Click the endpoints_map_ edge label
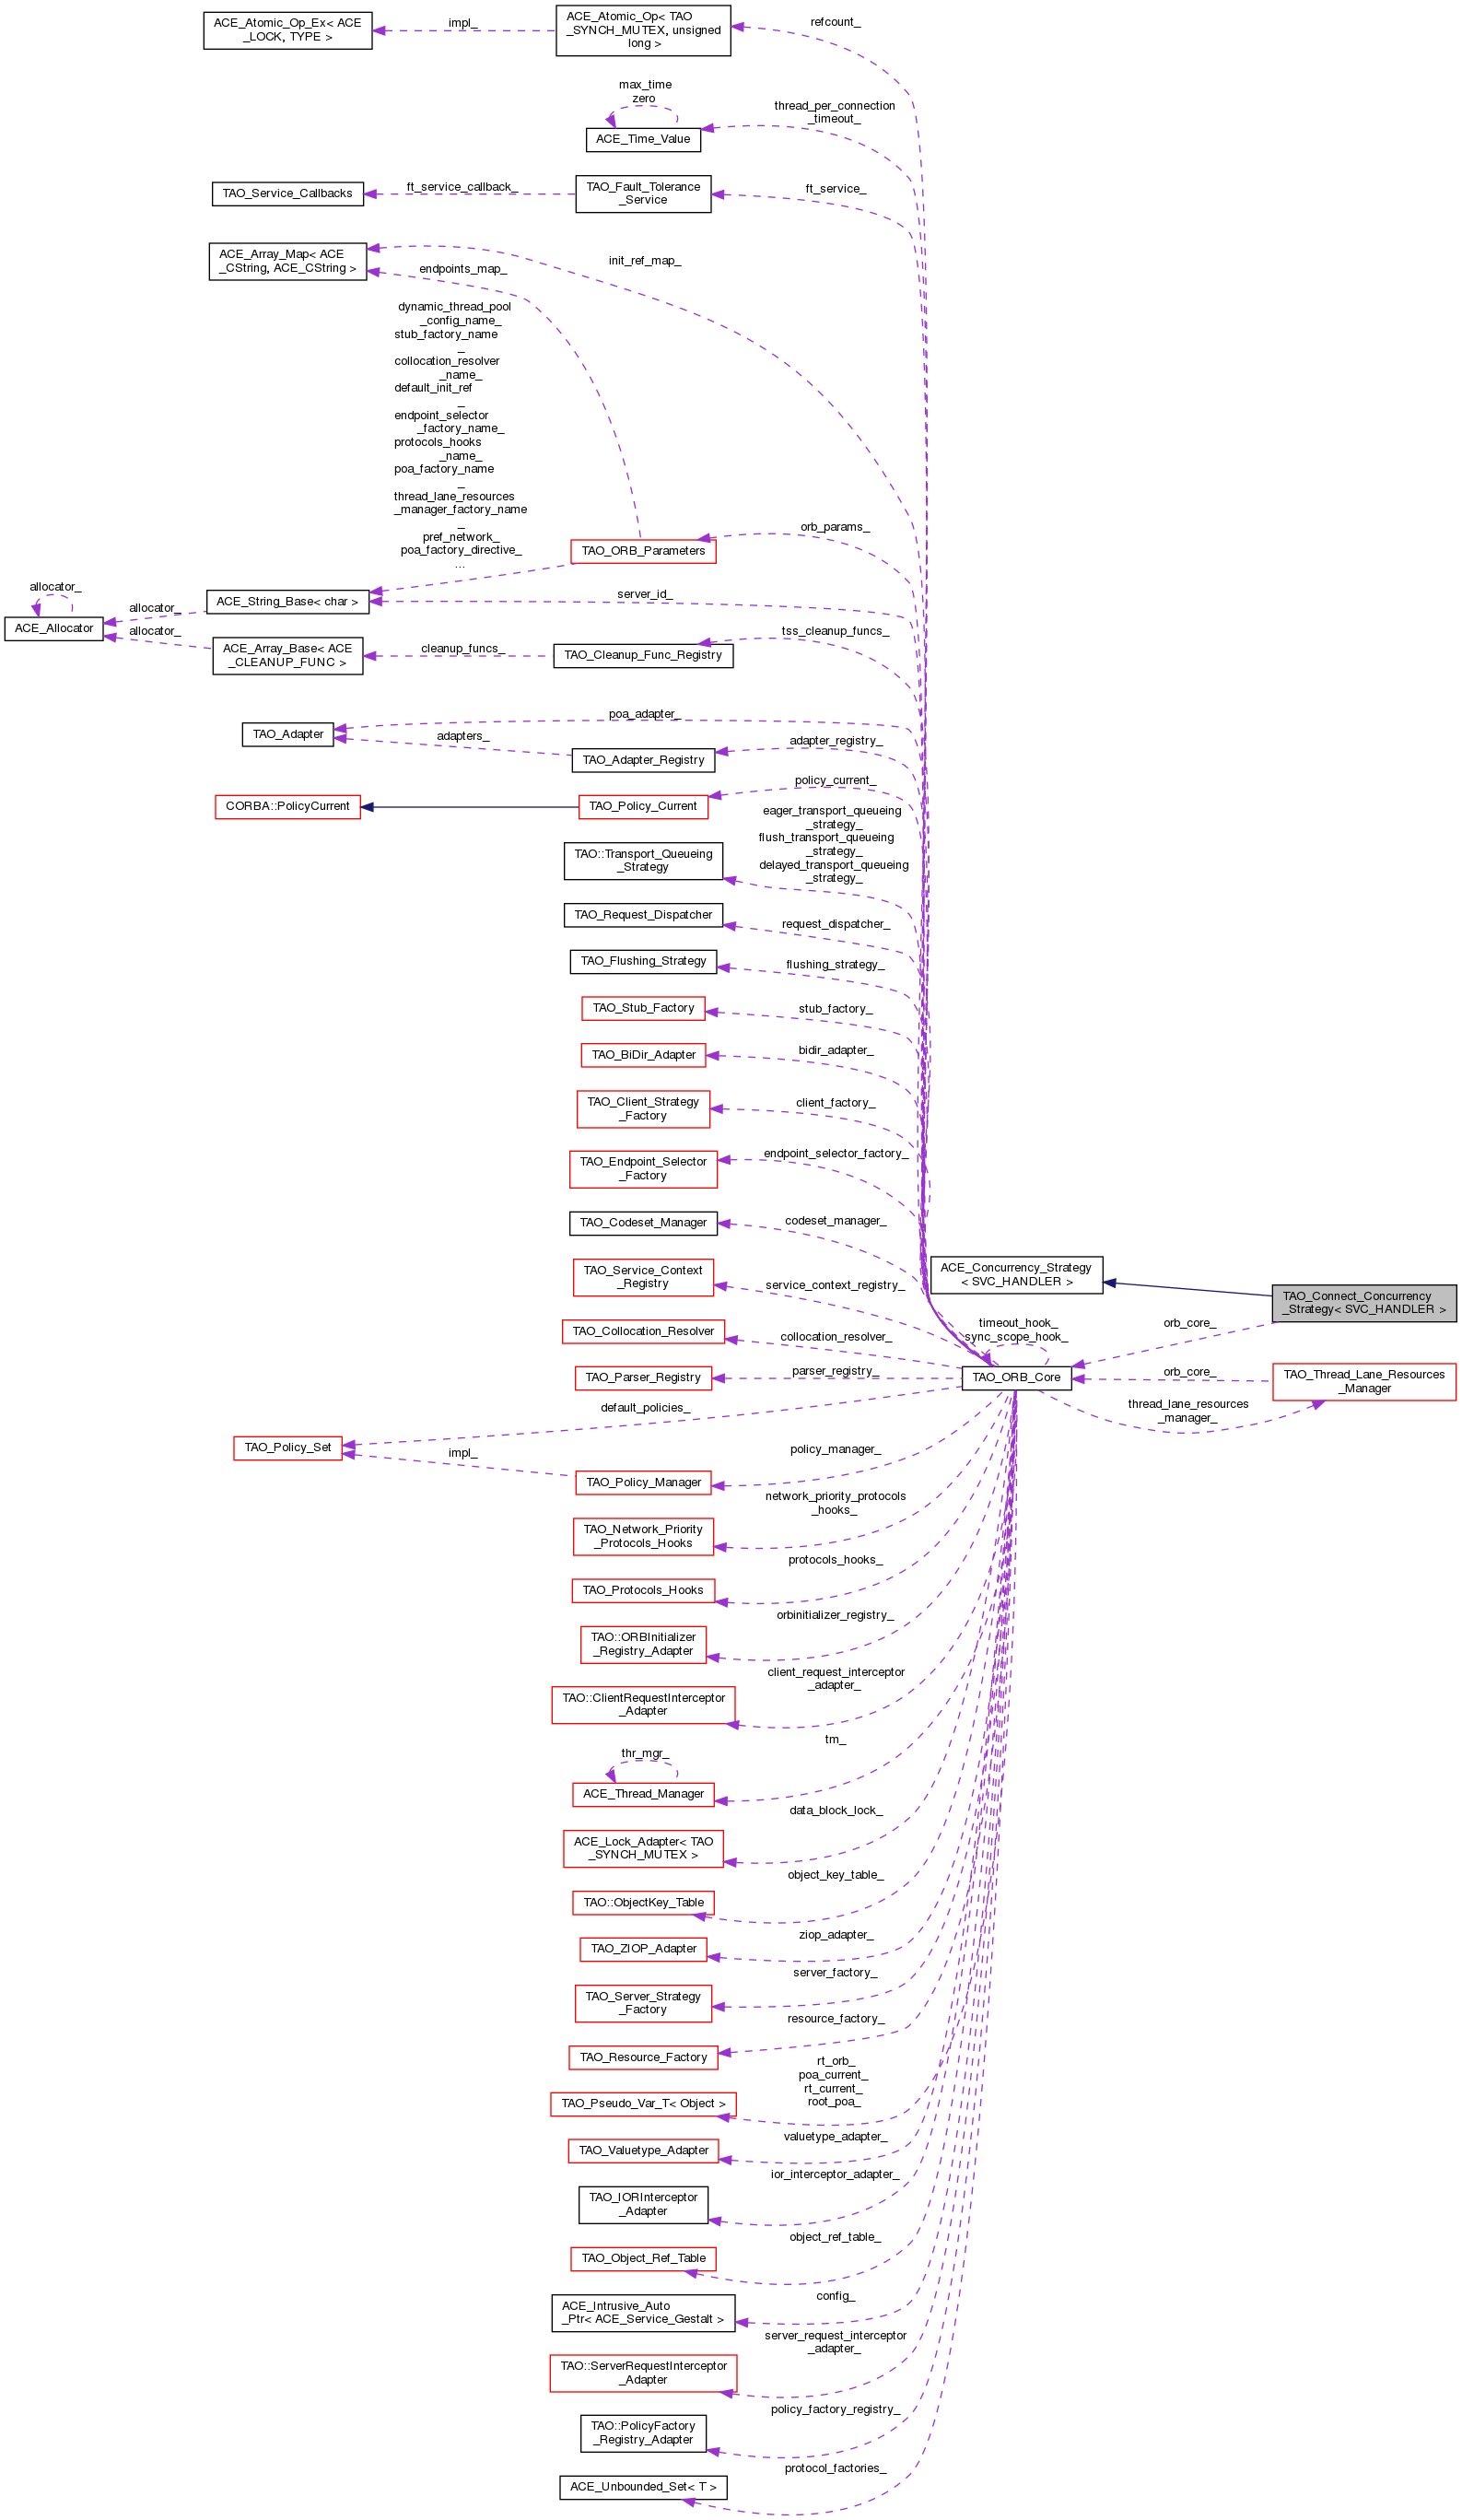This screenshot has height=2520, width=1462. pos(463,269)
